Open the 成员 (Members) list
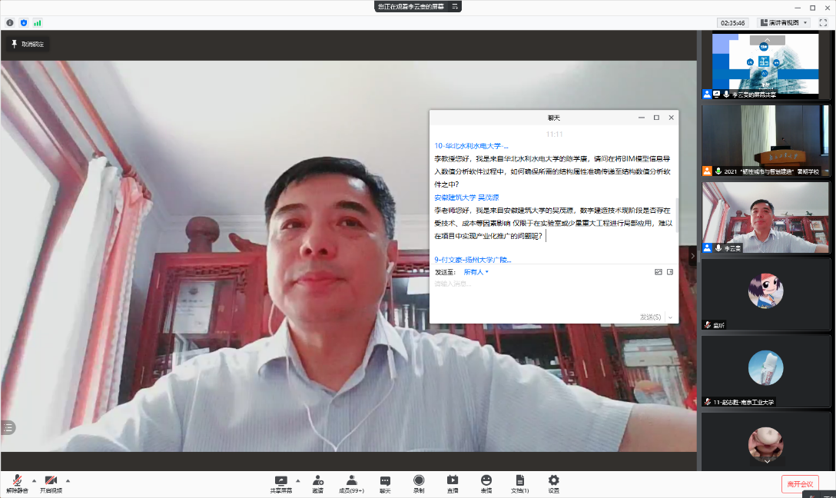Viewport: 836px width, 498px height. pos(351,482)
